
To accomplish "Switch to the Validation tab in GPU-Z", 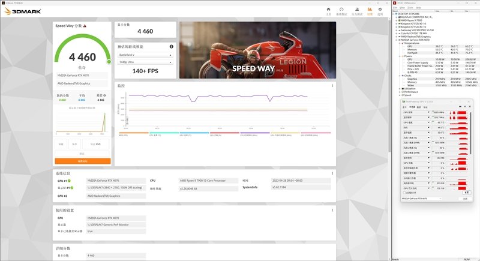I will pyautogui.click(x=425, y=107).
